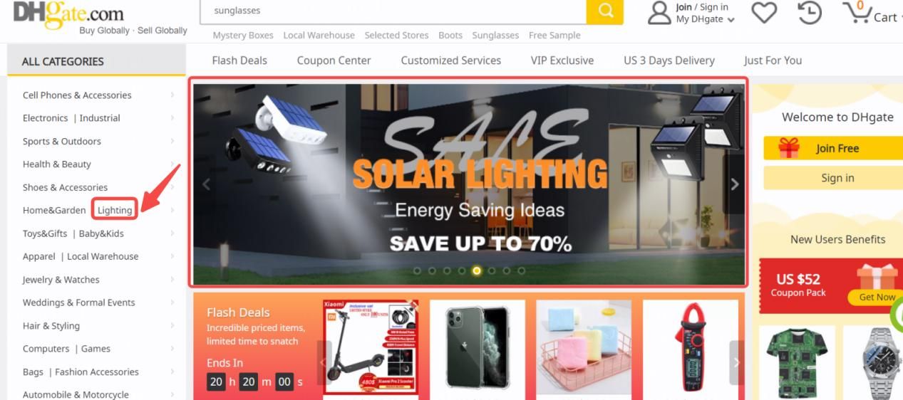The height and width of the screenshot is (400, 903).
Task: Open browsing history clock icon
Action: [809, 12]
